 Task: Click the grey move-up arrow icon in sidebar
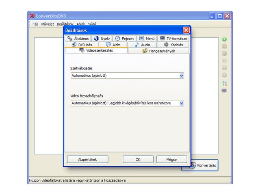tap(224, 68)
